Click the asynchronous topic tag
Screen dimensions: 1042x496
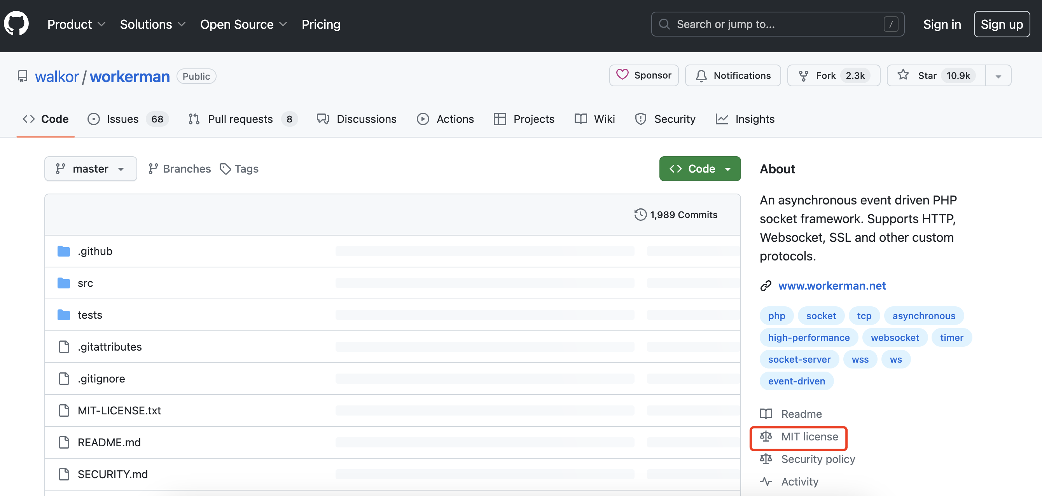click(923, 316)
